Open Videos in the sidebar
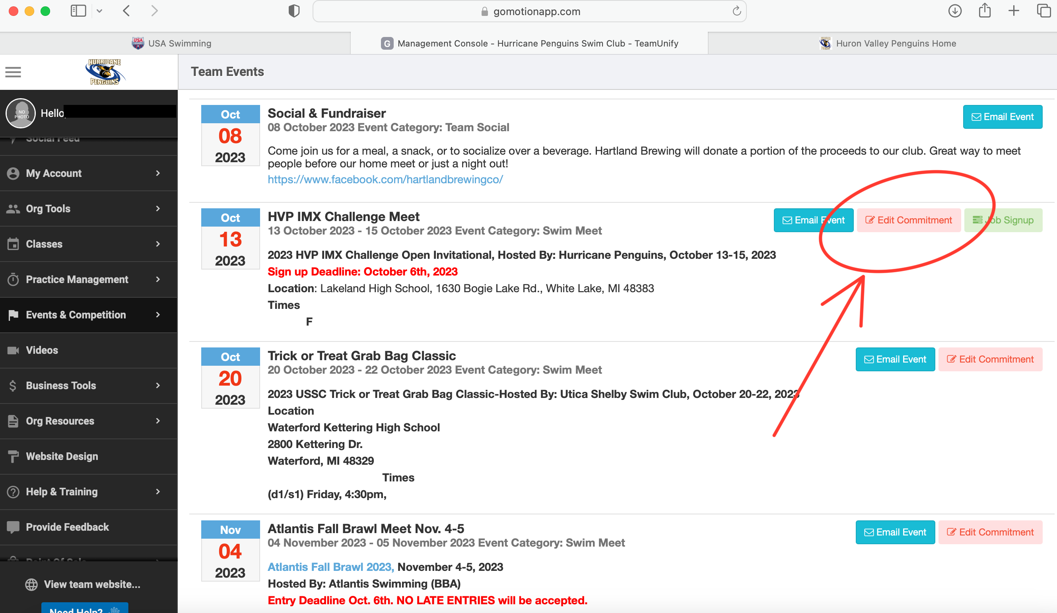Viewport: 1057px width, 613px height. click(x=42, y=350)
